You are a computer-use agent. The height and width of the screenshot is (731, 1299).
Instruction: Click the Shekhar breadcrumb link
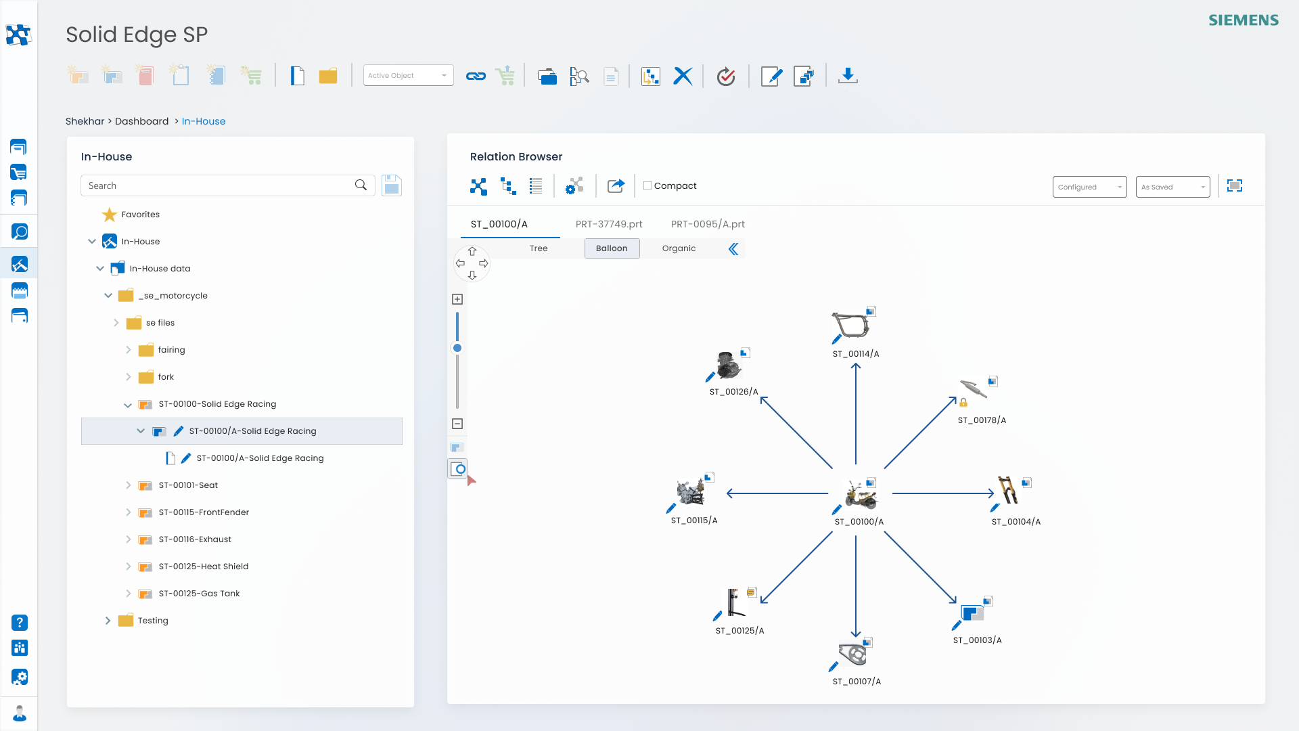coord(85,121)
